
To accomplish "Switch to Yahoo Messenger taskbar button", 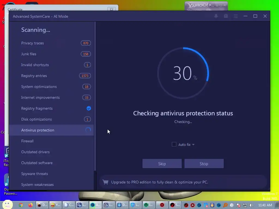I will pyautogui.click(x=55, y=205).
